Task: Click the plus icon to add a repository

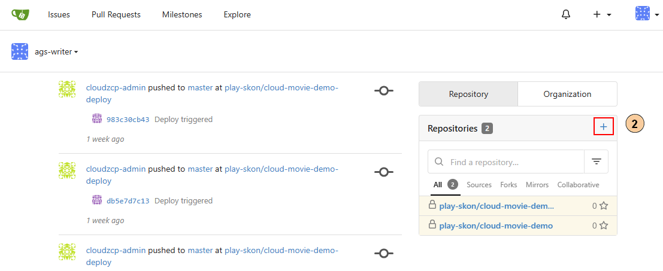Action: click(603, 127)
